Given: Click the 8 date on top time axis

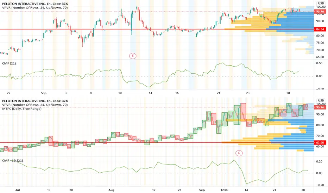Looking at the screenshot, I should click(90, 93).
